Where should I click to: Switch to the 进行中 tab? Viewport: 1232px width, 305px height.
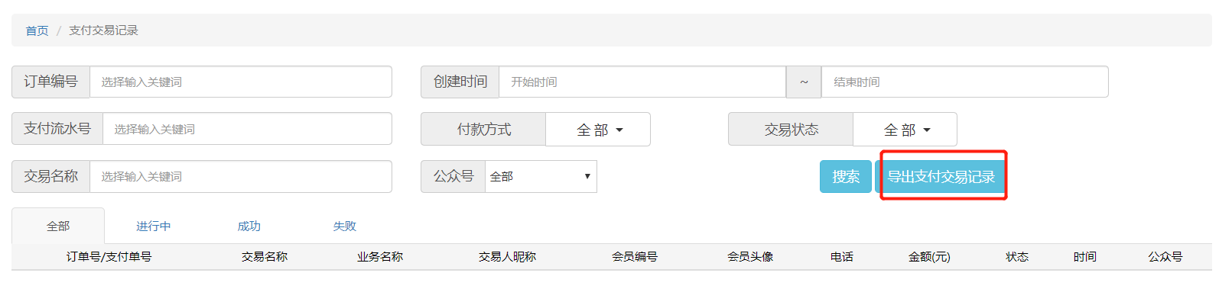click(153, 226)
